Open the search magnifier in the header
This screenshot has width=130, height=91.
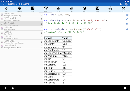121,4
